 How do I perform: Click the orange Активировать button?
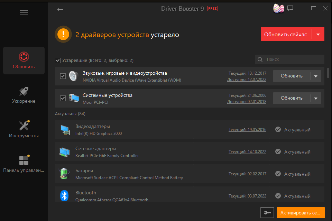pos(301,213)
